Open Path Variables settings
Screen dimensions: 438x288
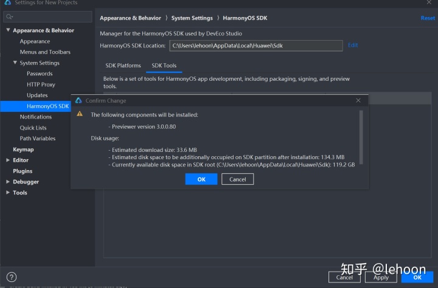38,139
